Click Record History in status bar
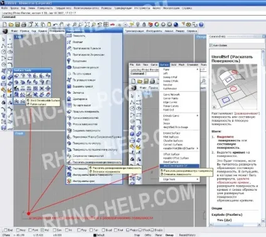 (187, 235)
